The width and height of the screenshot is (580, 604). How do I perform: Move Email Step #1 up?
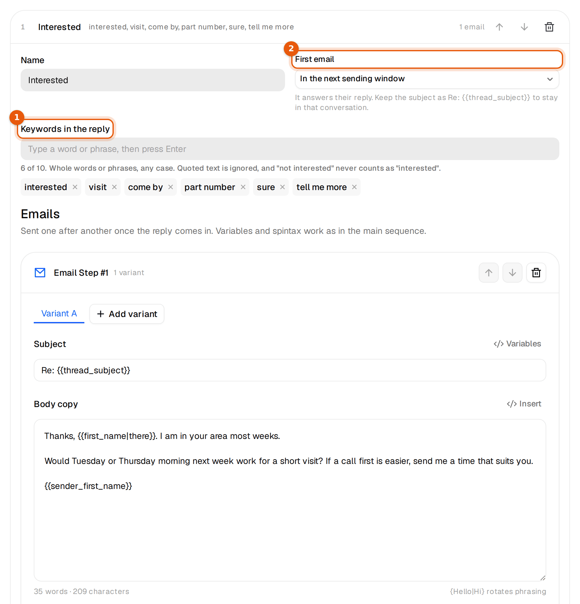pos(488,273)
